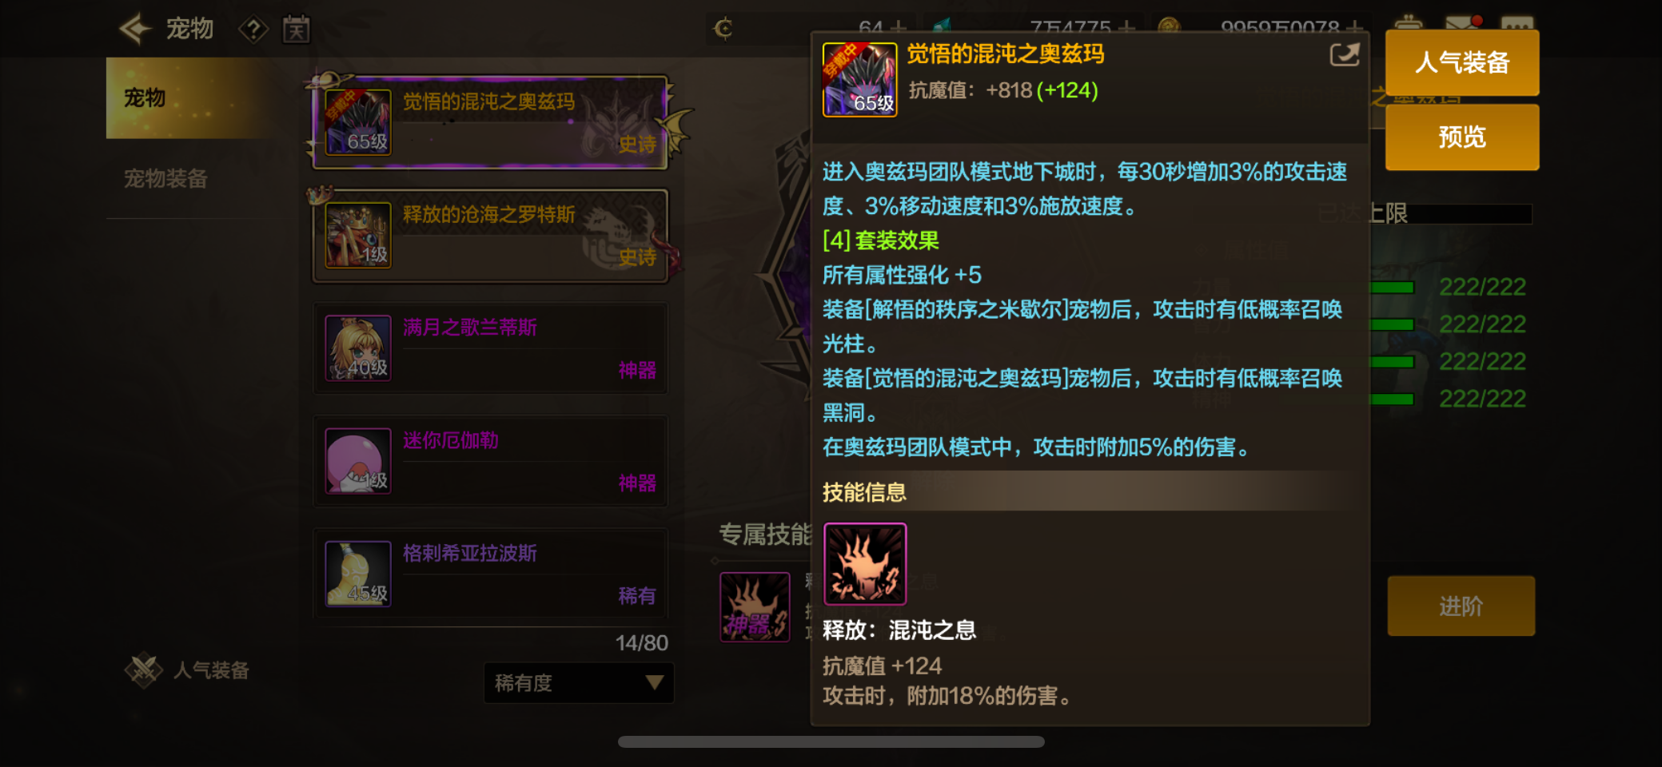Open the help question mark icon

(253, 30)
